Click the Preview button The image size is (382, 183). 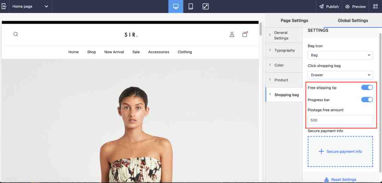coord(355,7)
